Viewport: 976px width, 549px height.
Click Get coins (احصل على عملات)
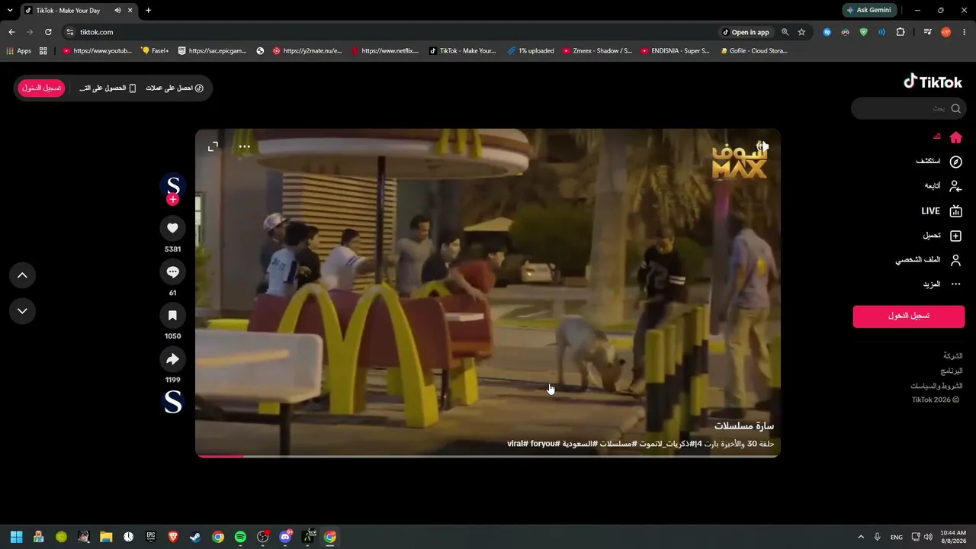coord(175,88)
